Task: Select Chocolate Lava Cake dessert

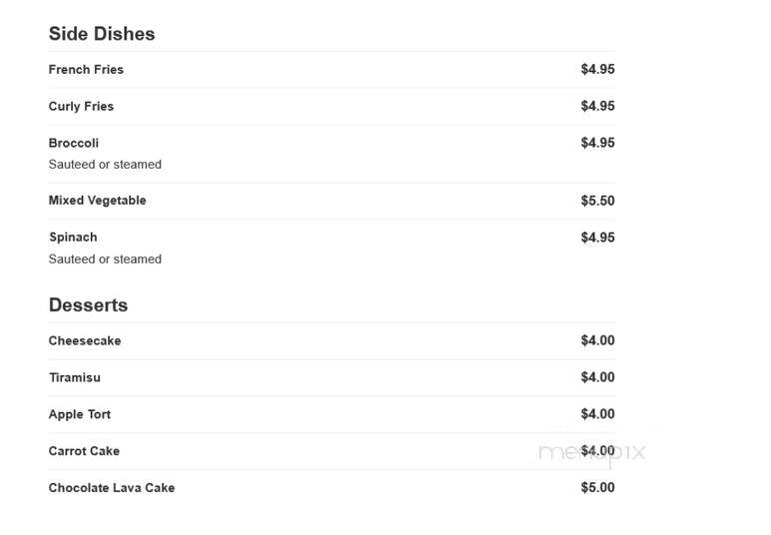Action: point(112,488)
